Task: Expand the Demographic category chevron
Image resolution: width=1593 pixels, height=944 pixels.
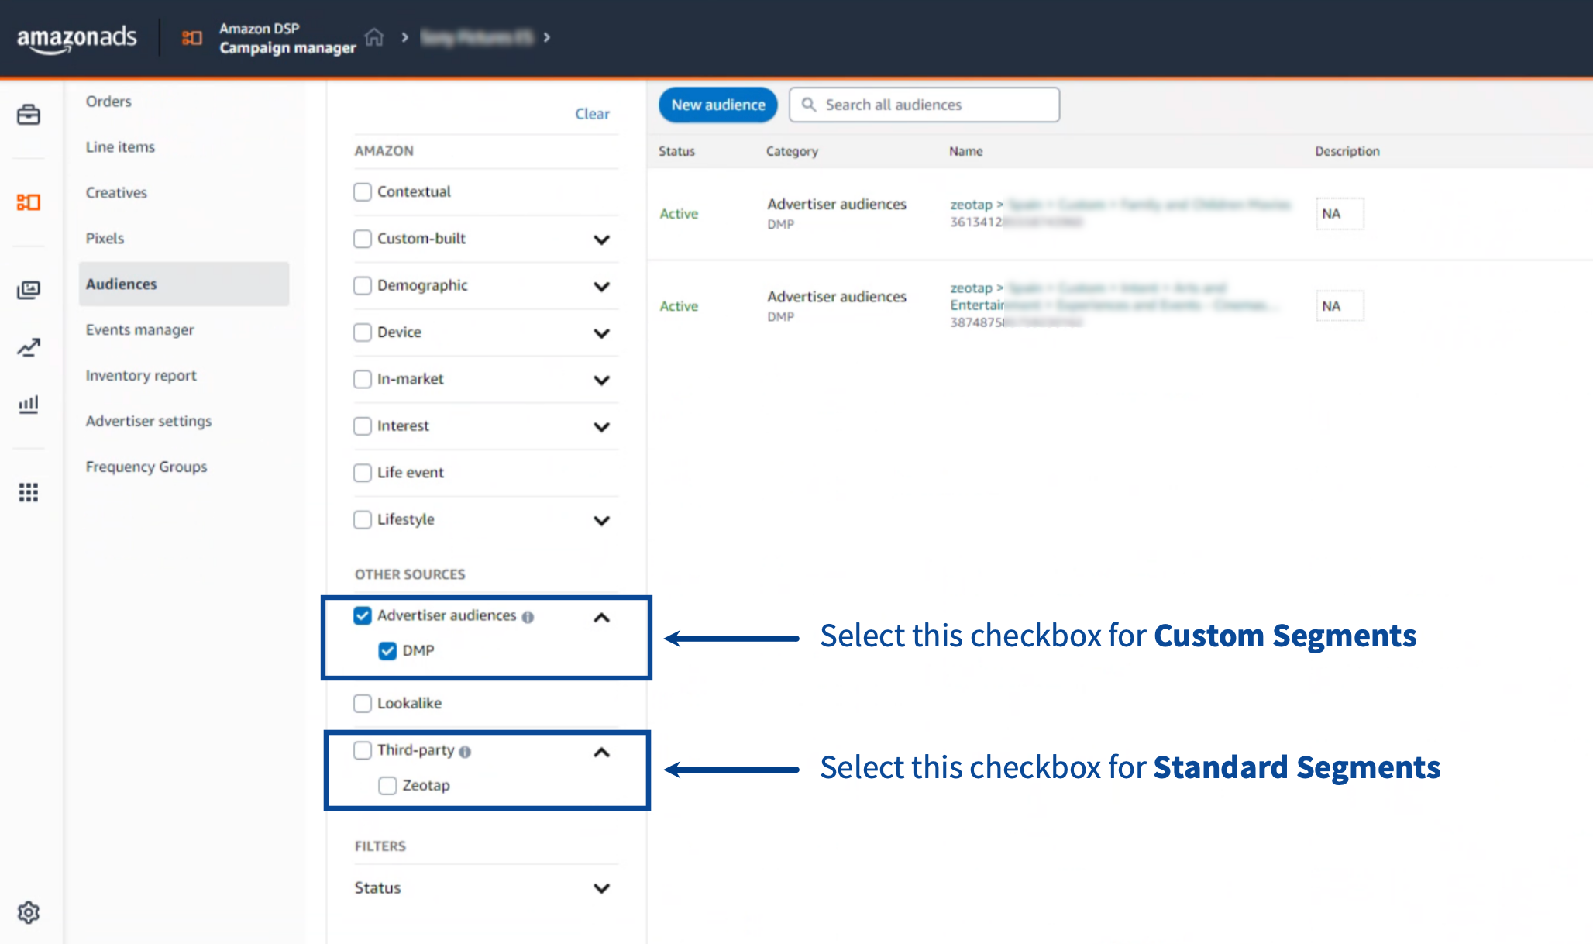Action: (601, 286)
